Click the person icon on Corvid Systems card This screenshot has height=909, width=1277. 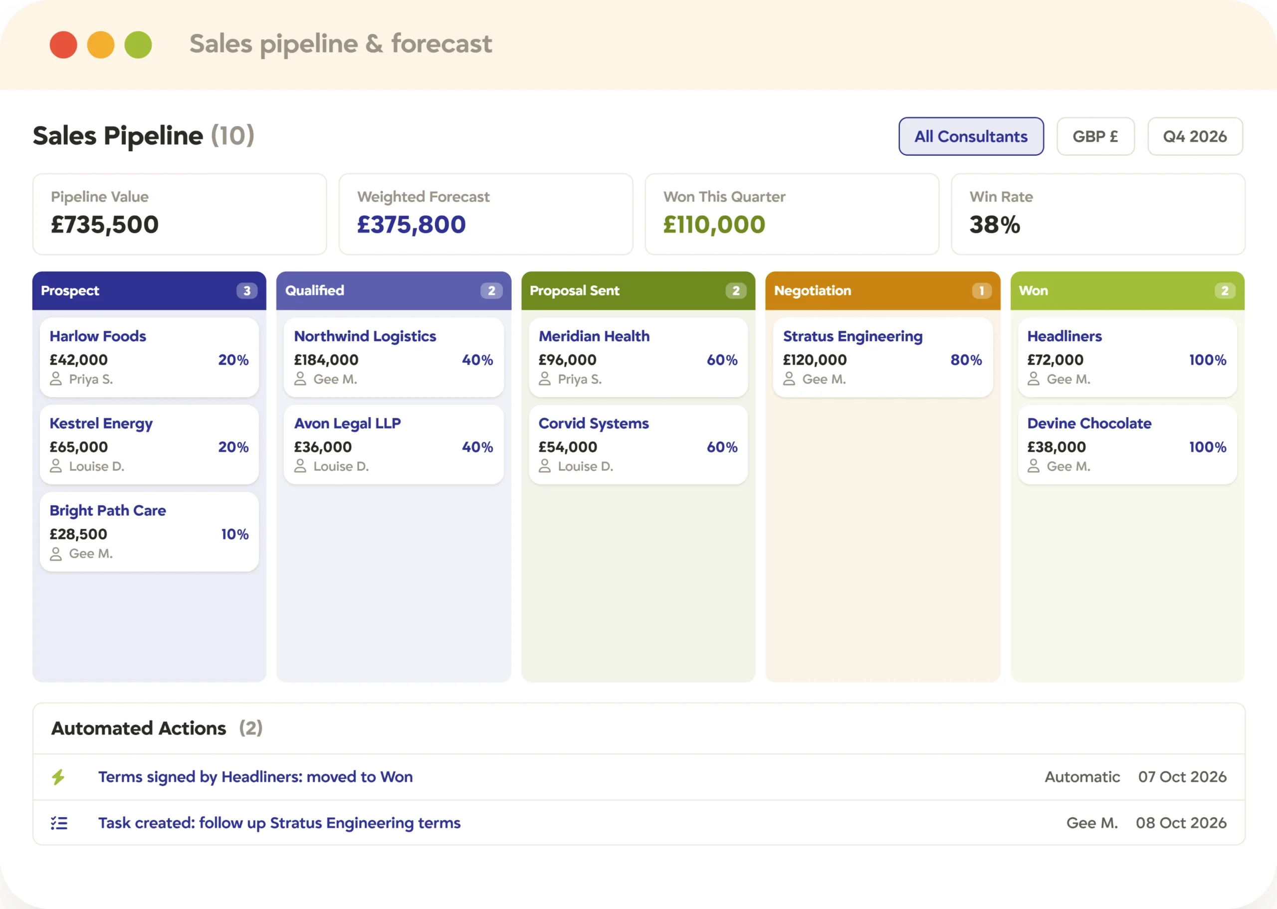(x=545, y=466)
